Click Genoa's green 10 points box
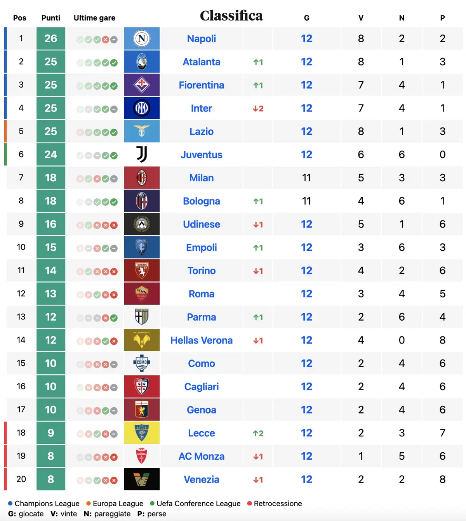The width and height of the screenshot is (466, 521). pyautogui.click(x=51, y=410)
